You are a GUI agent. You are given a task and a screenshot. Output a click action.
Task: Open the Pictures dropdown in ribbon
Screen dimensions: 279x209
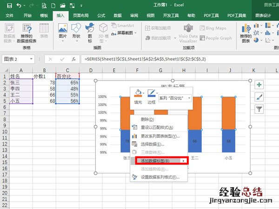[62, 33]
